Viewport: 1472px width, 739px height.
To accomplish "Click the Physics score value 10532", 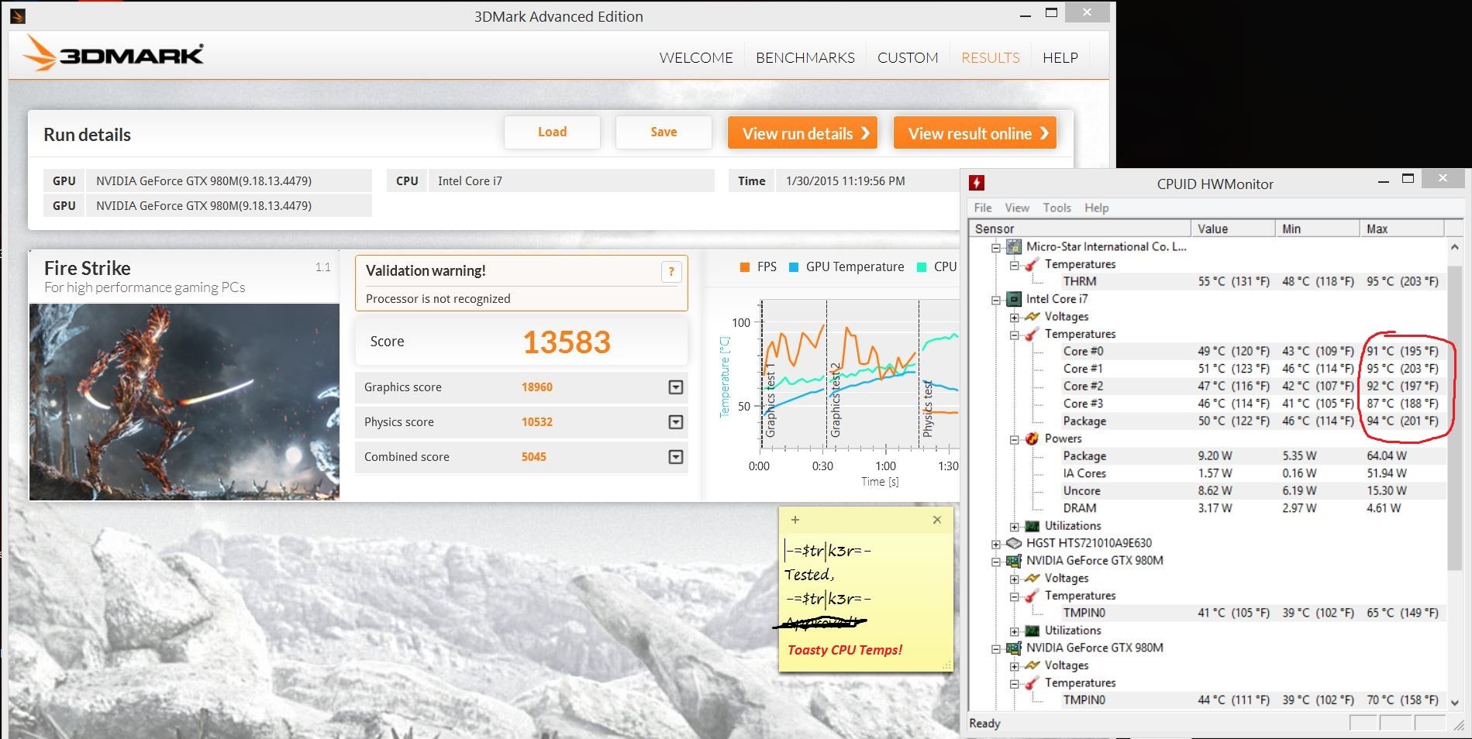I will coord(537,422).
